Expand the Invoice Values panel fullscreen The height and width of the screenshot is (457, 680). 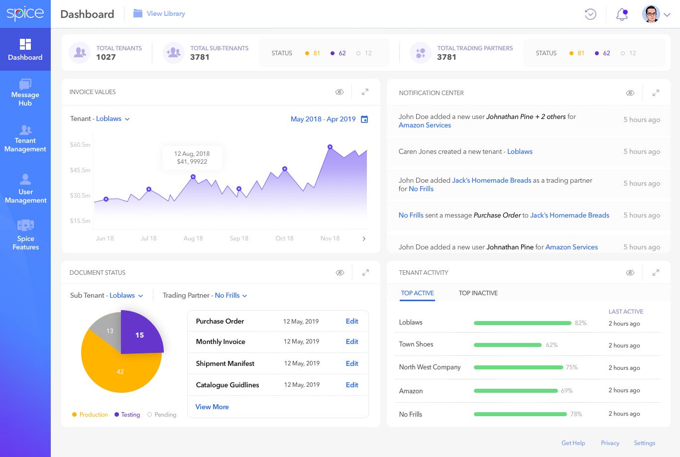tap(365, 92)
